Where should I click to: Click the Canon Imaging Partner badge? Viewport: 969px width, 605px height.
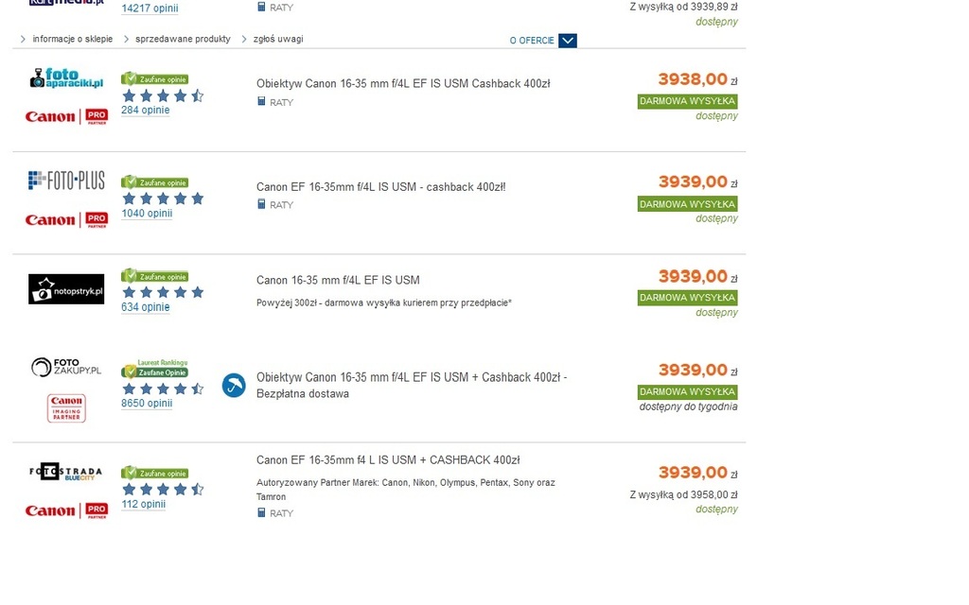[66, 408]
